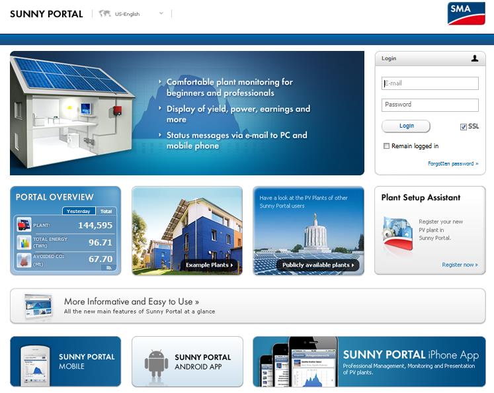Click the PORTAL OVERVIEW heading
This screenshot has width=494, height=393.
click(54, 197)
